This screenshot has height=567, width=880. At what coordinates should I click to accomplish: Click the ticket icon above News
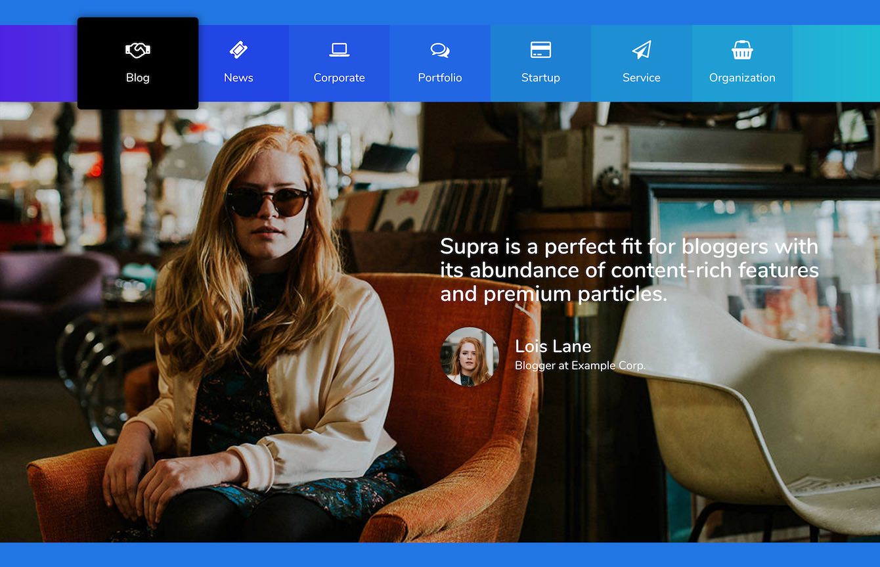click(x=238, y=50)
